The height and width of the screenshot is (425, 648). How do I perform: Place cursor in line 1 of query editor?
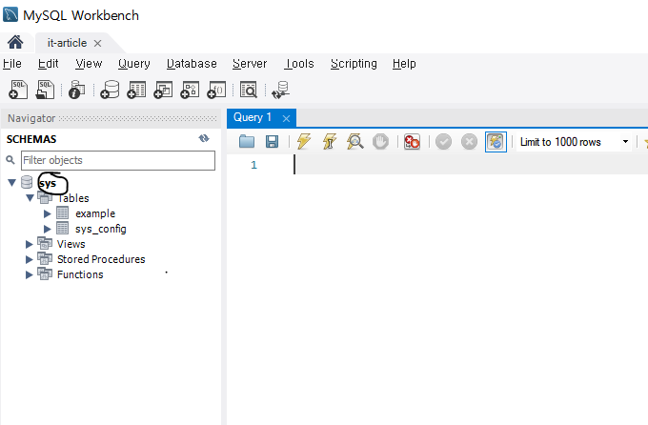(471, 165)
